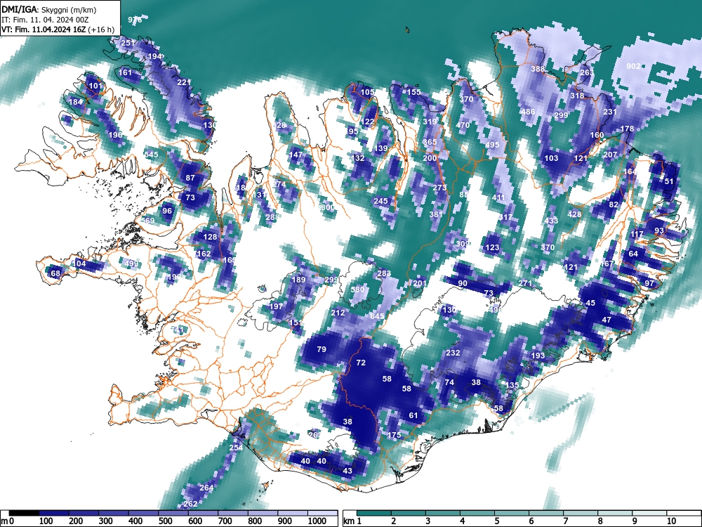The width and height of the screenshot is (702, 527).
Task: Select the map value 245
Action: 381,201
